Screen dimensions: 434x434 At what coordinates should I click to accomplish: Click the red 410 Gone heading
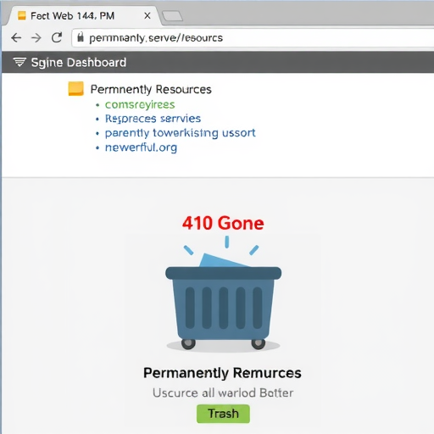(x=223, y=223)
